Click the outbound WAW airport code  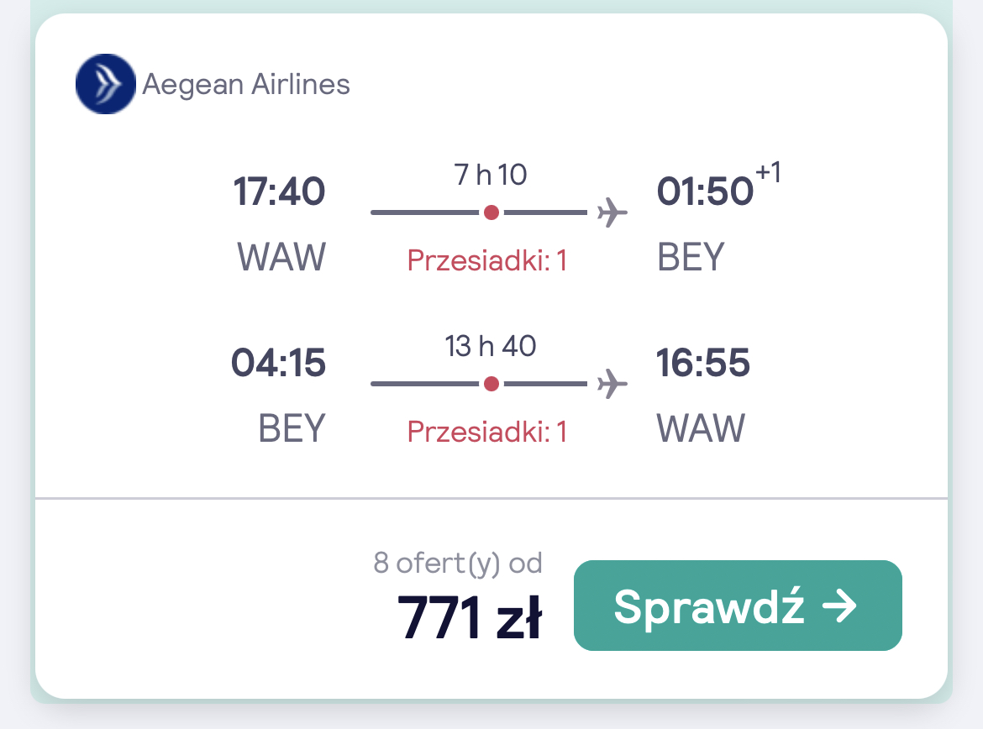[281, 257]
